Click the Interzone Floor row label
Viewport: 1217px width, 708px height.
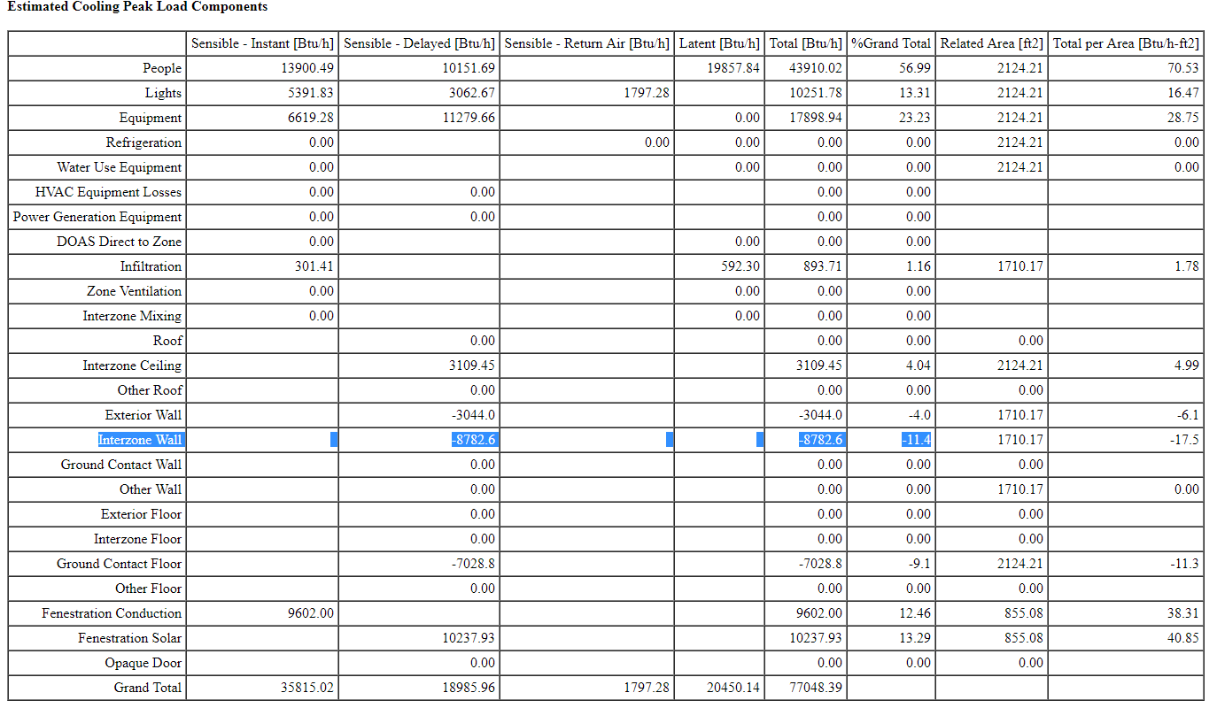click(138, 539)
